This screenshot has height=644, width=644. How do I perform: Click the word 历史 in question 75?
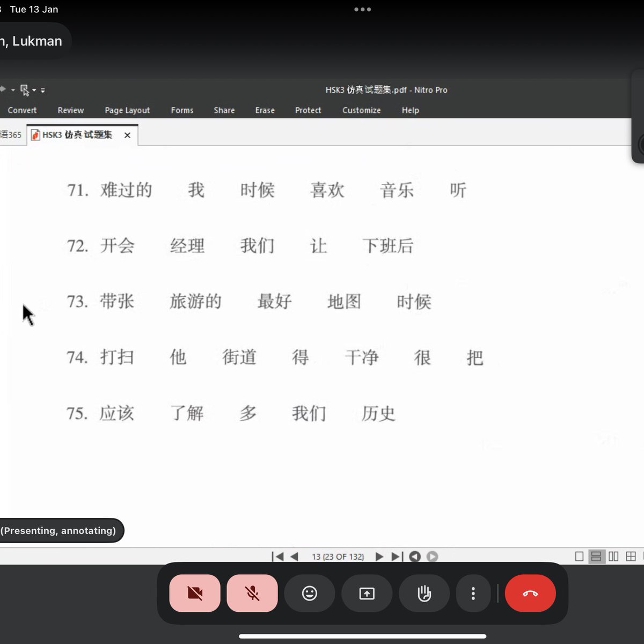[x=378, y=413]
